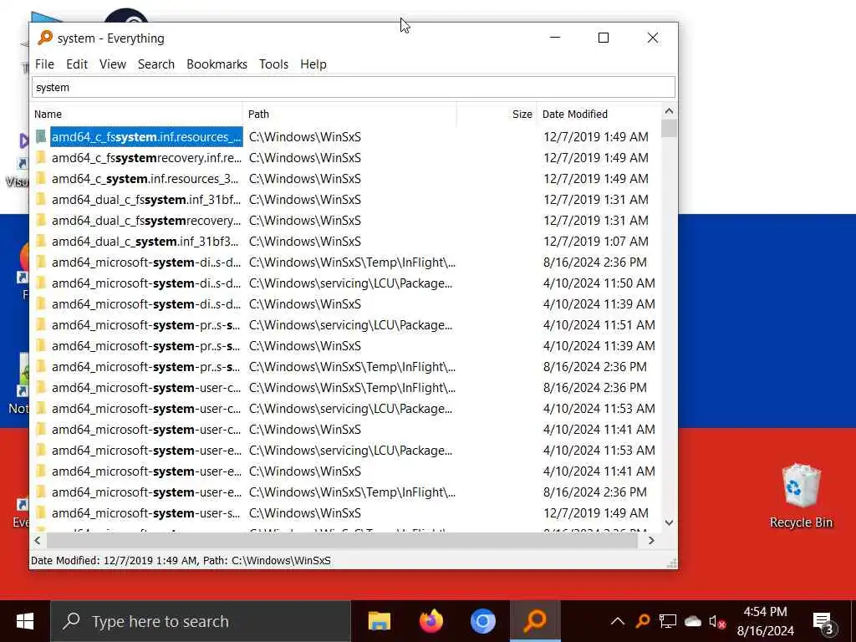Screen dimensions: 856x642
Task: Open the taskbar clock showing 4:54 PM
Action: [x=765, y=621]
